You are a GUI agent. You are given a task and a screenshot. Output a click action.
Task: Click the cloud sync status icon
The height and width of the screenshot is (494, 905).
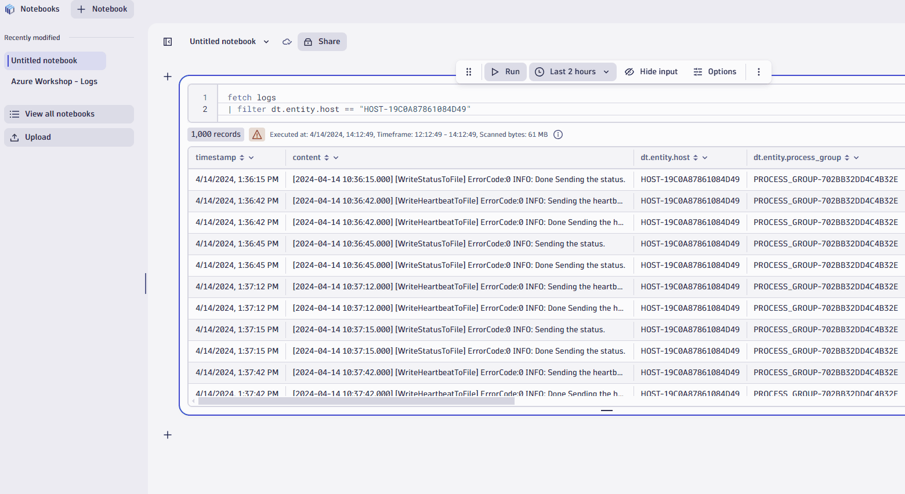287,42
